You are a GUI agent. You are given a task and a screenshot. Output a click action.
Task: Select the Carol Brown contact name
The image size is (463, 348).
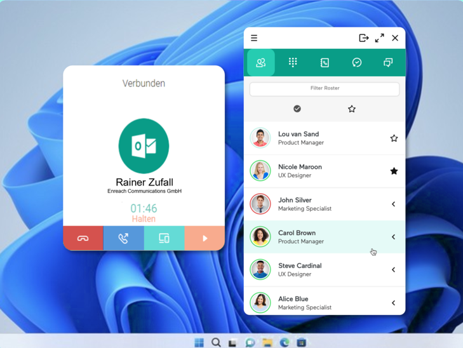297,232
